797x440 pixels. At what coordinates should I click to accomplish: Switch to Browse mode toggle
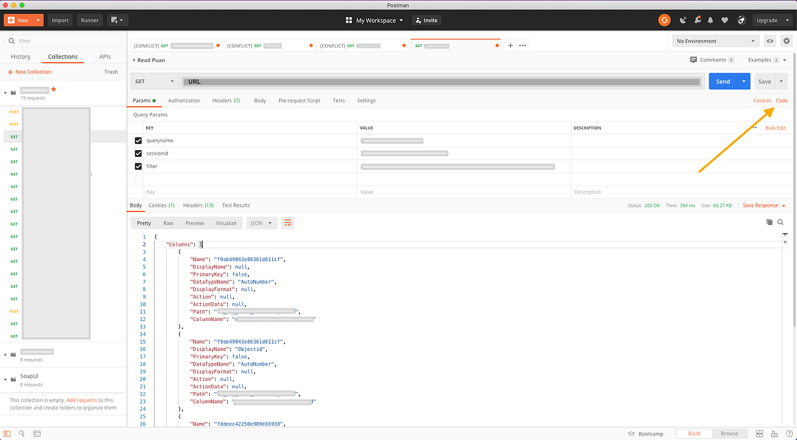(x=729, y=433)
